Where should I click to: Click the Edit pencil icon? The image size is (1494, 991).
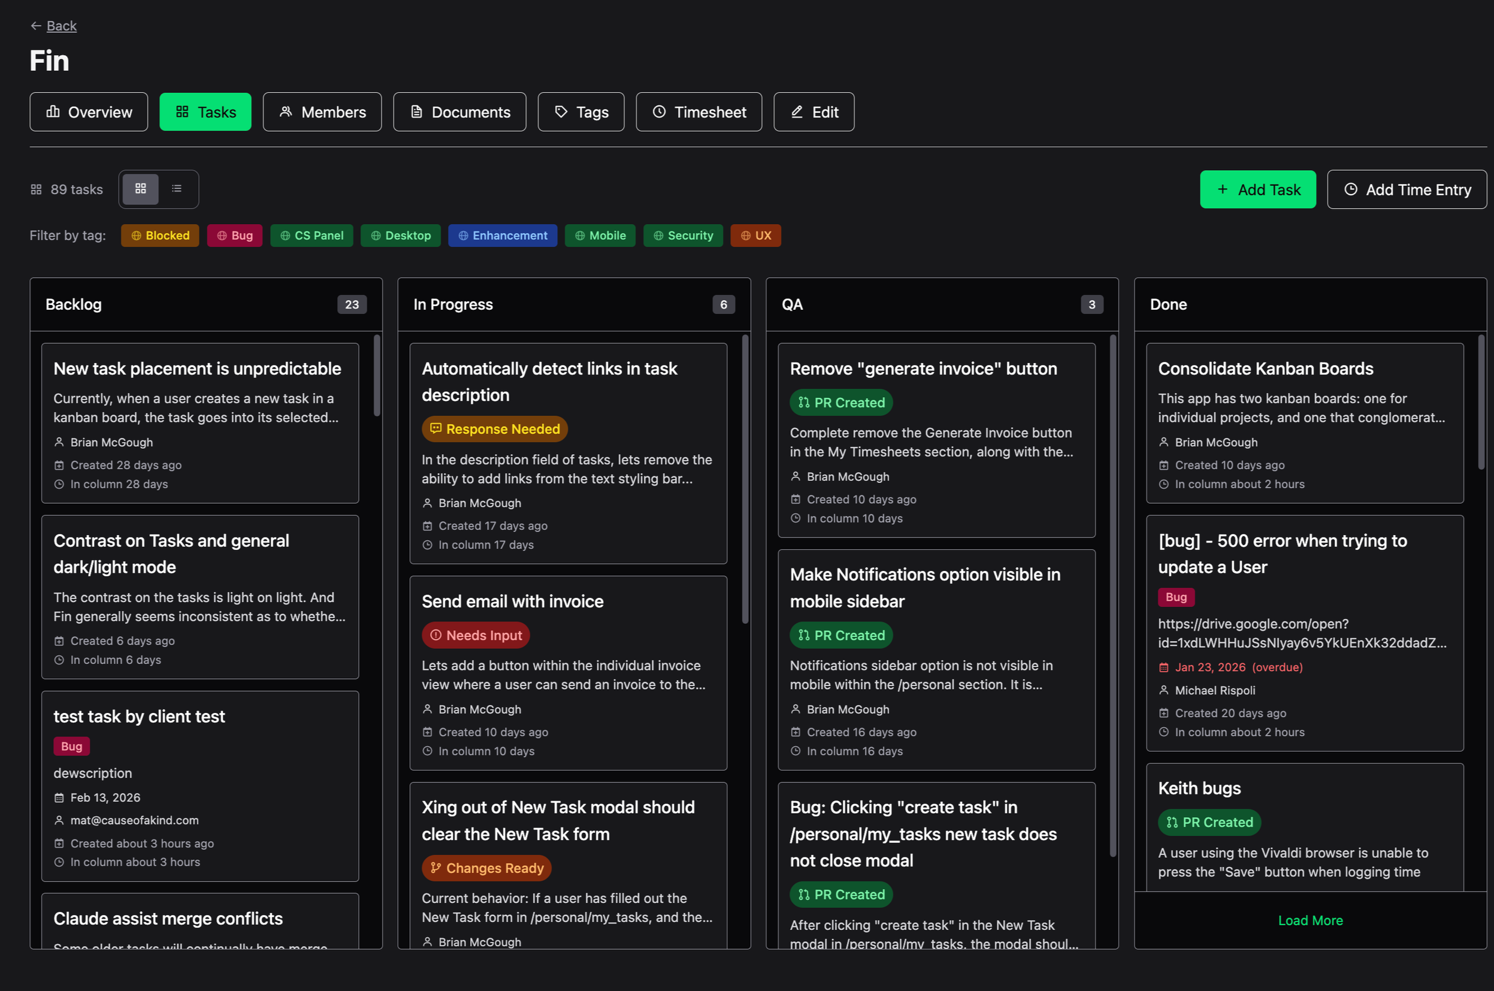[x=797, y=112]
